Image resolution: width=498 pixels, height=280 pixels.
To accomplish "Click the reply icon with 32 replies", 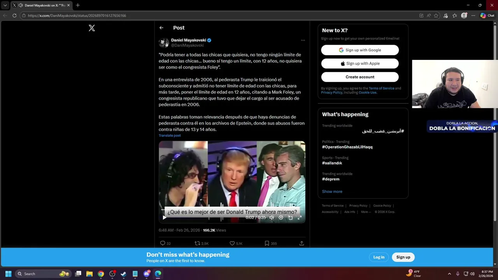I will coord(165,243).
